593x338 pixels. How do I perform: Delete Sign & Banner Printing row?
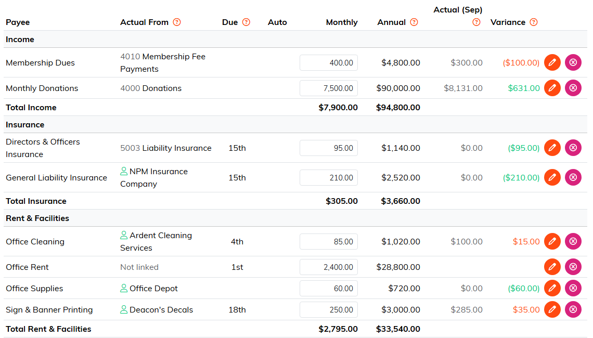(x=573, y=309)
